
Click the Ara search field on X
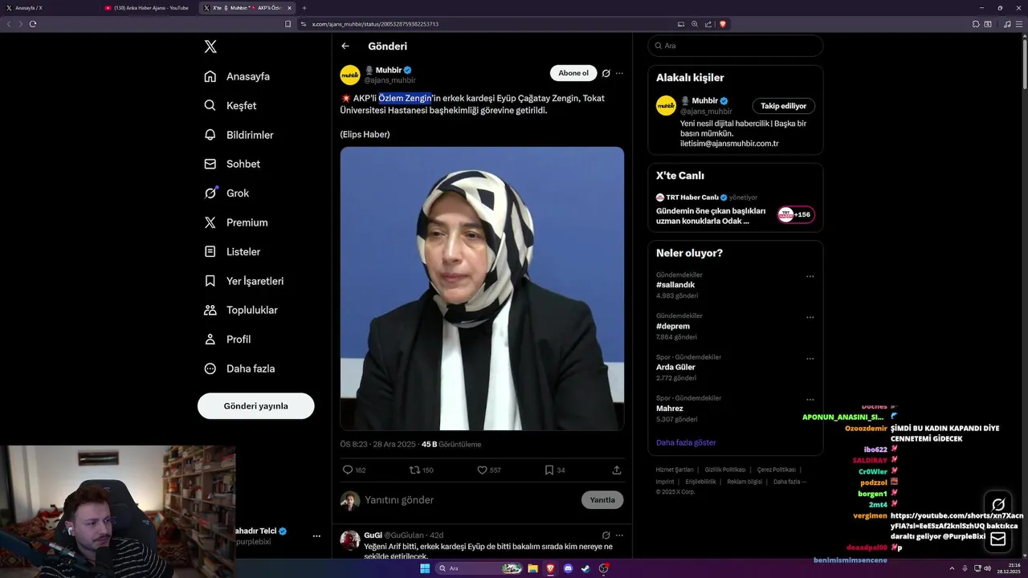(736, 46)
